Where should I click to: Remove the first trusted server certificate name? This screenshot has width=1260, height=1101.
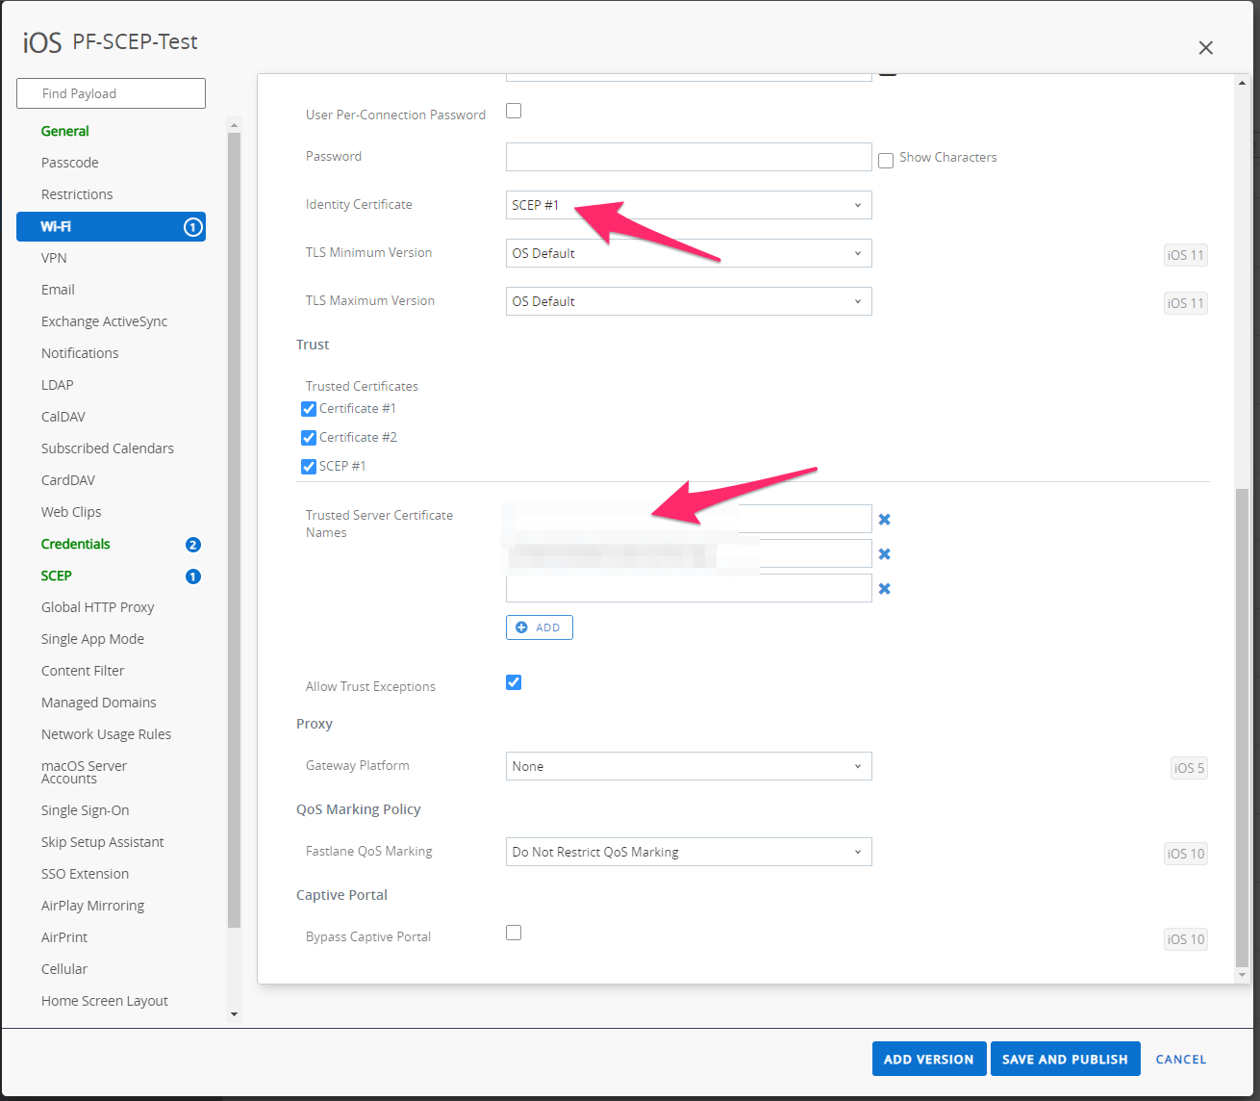(884, 518)
